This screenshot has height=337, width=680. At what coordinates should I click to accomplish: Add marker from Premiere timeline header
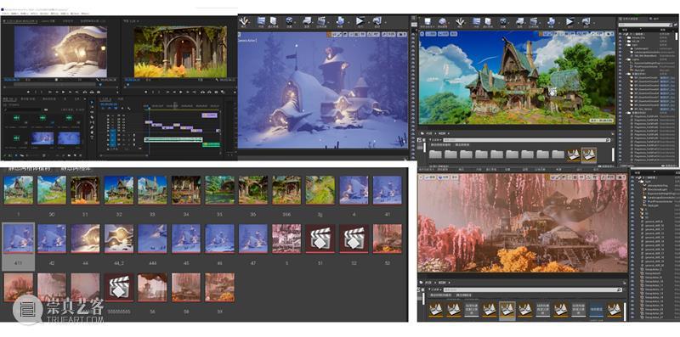click(122, 109)
